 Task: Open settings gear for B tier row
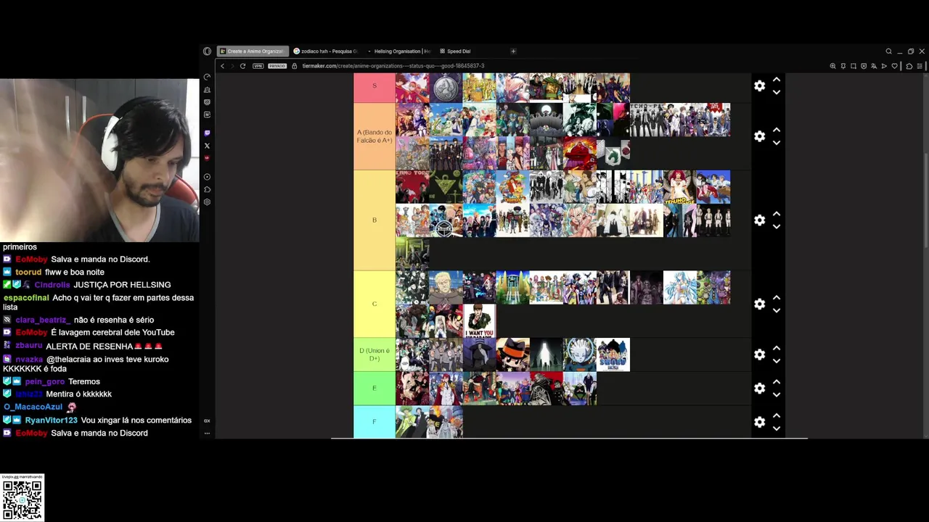759,220
